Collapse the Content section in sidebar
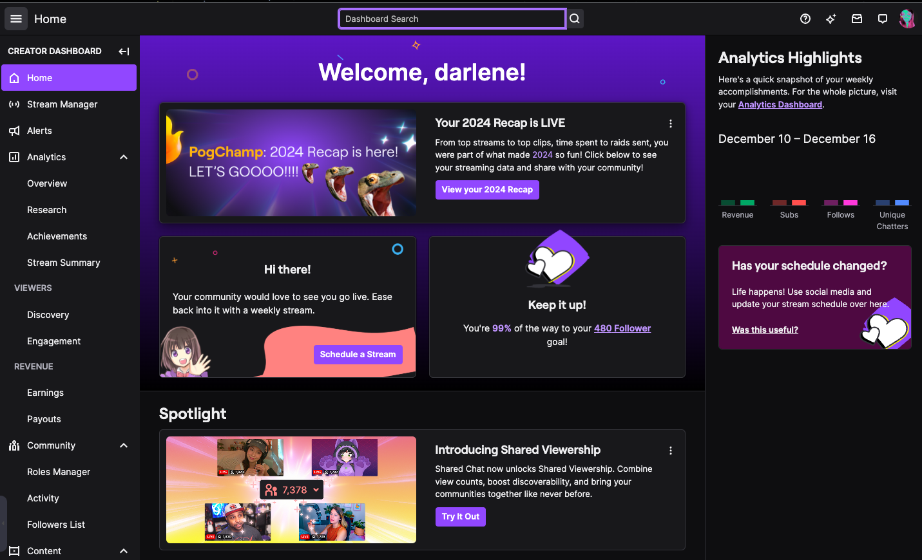This screenshot has height=560, width=922. coord(124,551)
